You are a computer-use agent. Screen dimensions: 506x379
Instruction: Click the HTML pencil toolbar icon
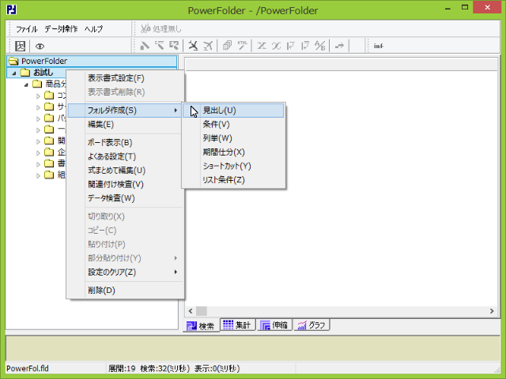(242, 46)
